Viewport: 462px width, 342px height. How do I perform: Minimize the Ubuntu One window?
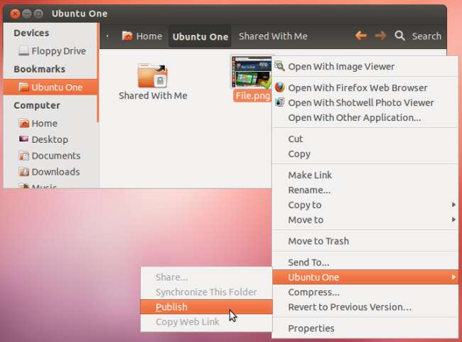(27, 14)
